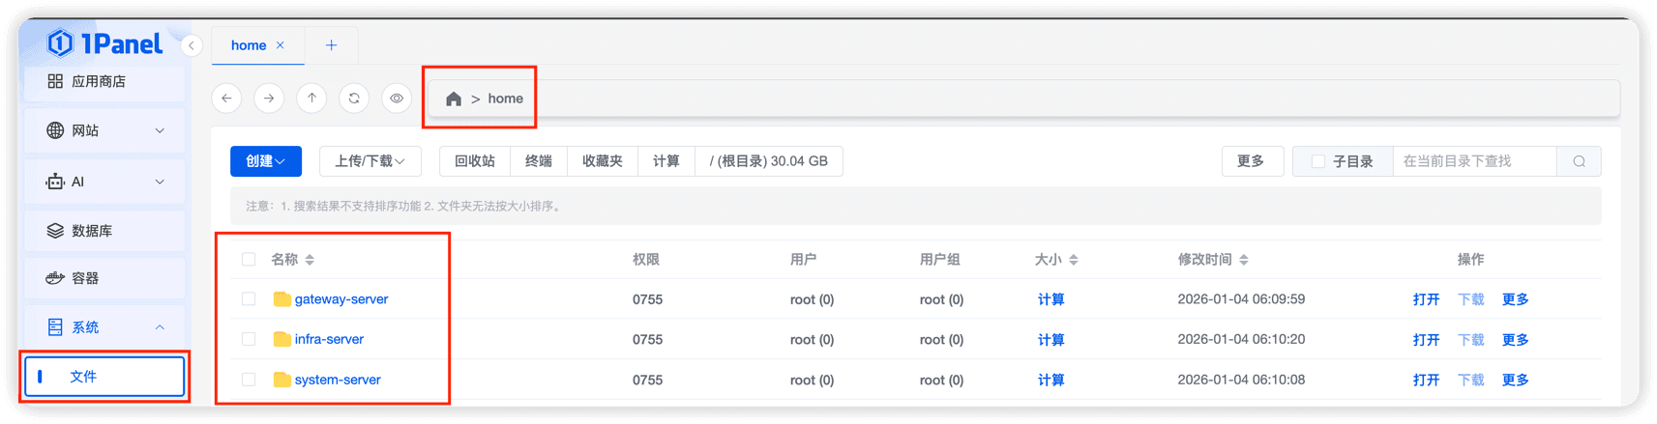Open 应用商店 in the sidebar
The image size is (1657, 424).
[x=104, y=81]
